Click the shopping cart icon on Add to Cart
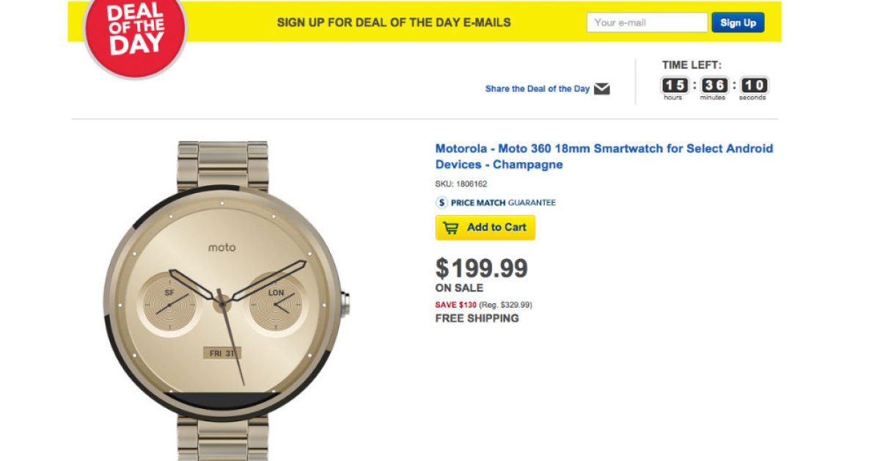 click(451, 228)
